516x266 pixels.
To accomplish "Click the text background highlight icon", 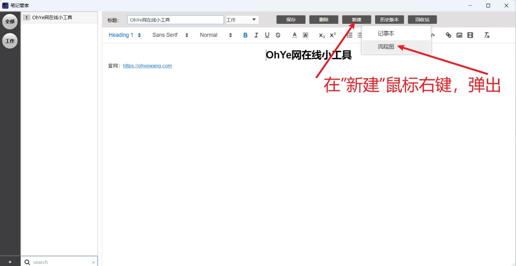I will (306, 35).
